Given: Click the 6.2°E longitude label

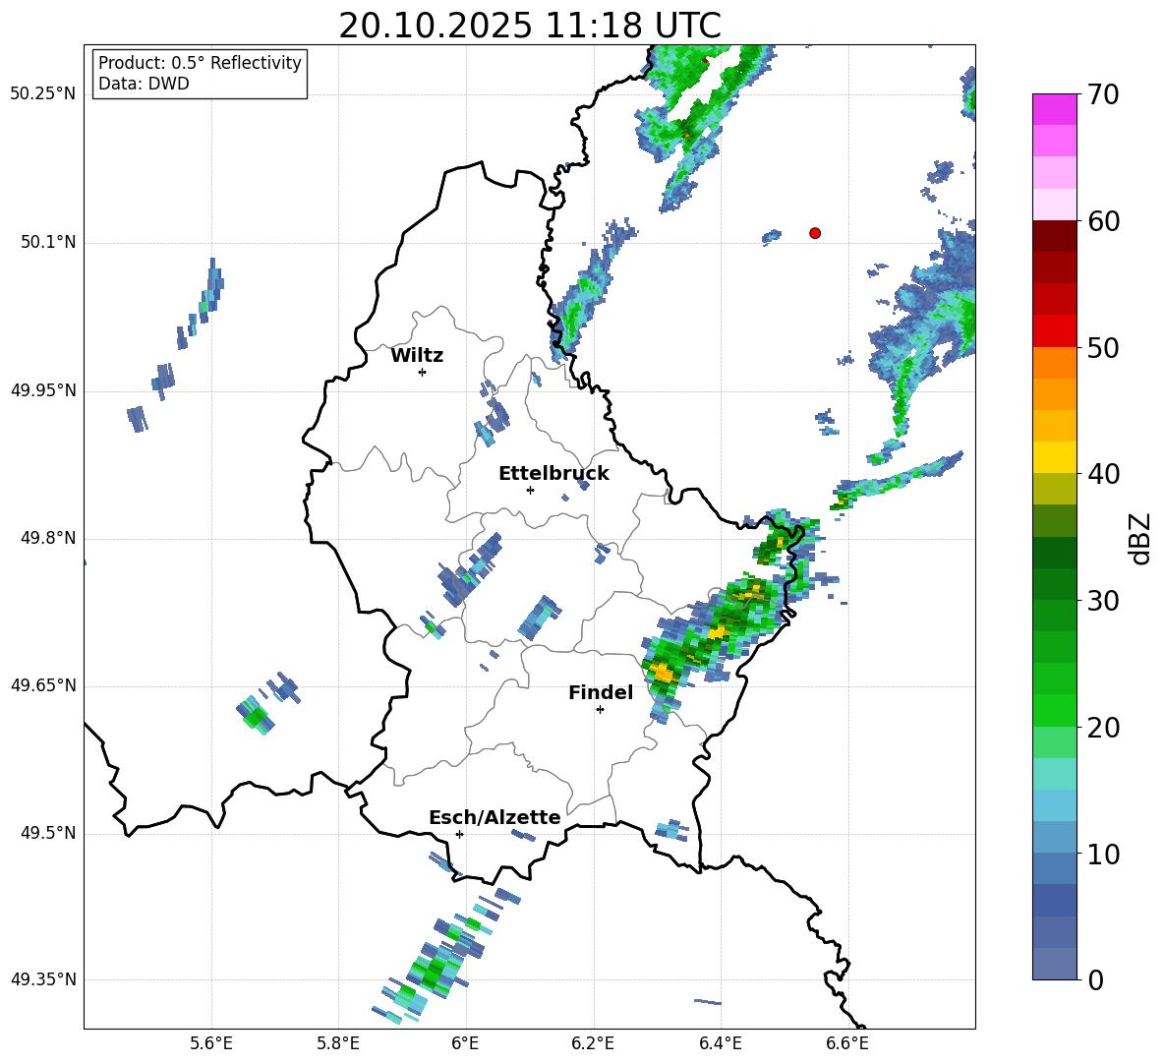Looking at the screenshot, I should point(593,1043).
